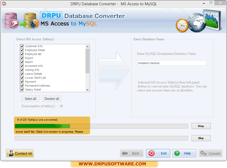Click the gears icon on Convert button

coord(203,153)
